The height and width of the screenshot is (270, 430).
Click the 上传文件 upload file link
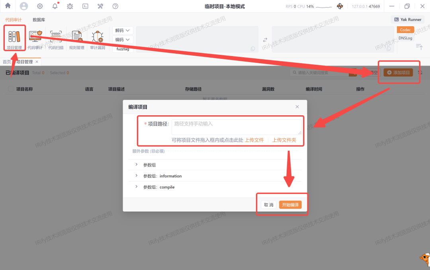tap(254, 140)
